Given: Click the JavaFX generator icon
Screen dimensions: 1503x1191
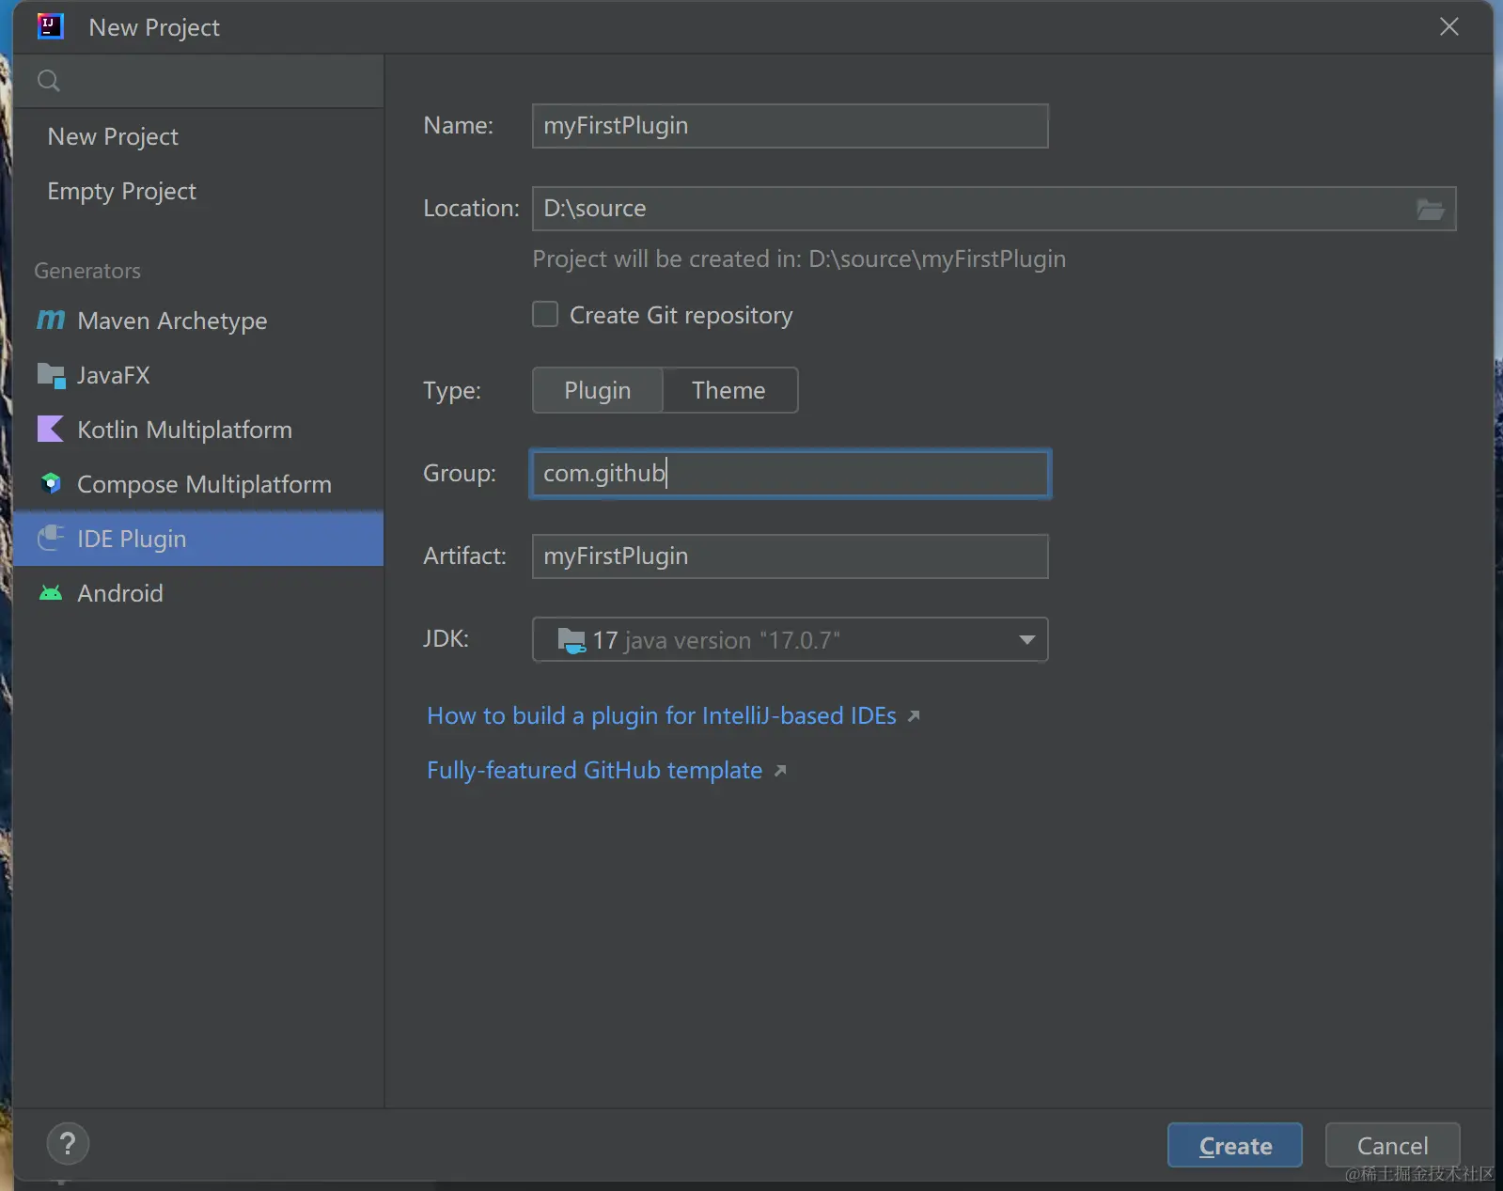Looking at the screenshot, I should click(x=51, y=375).
